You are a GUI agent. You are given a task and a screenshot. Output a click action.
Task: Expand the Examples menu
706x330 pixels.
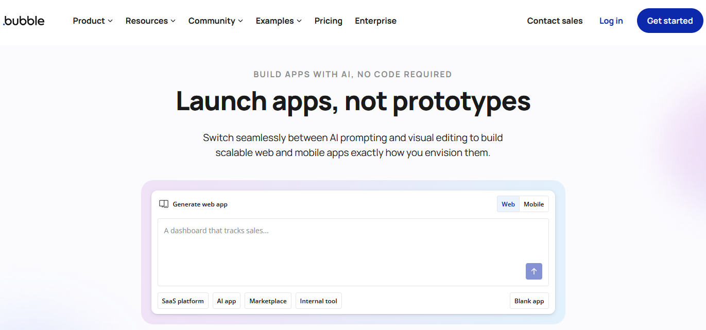279,21
